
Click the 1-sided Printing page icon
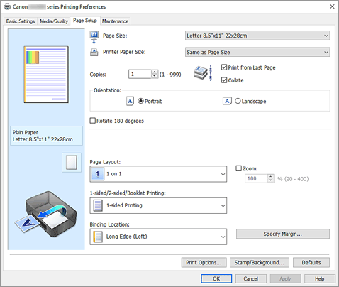coord(98,205)
